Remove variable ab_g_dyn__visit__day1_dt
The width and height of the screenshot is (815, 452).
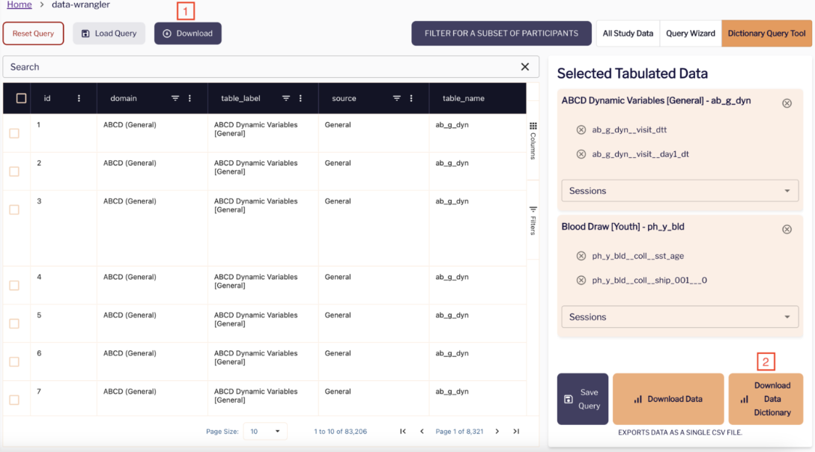tap(581, 153)
